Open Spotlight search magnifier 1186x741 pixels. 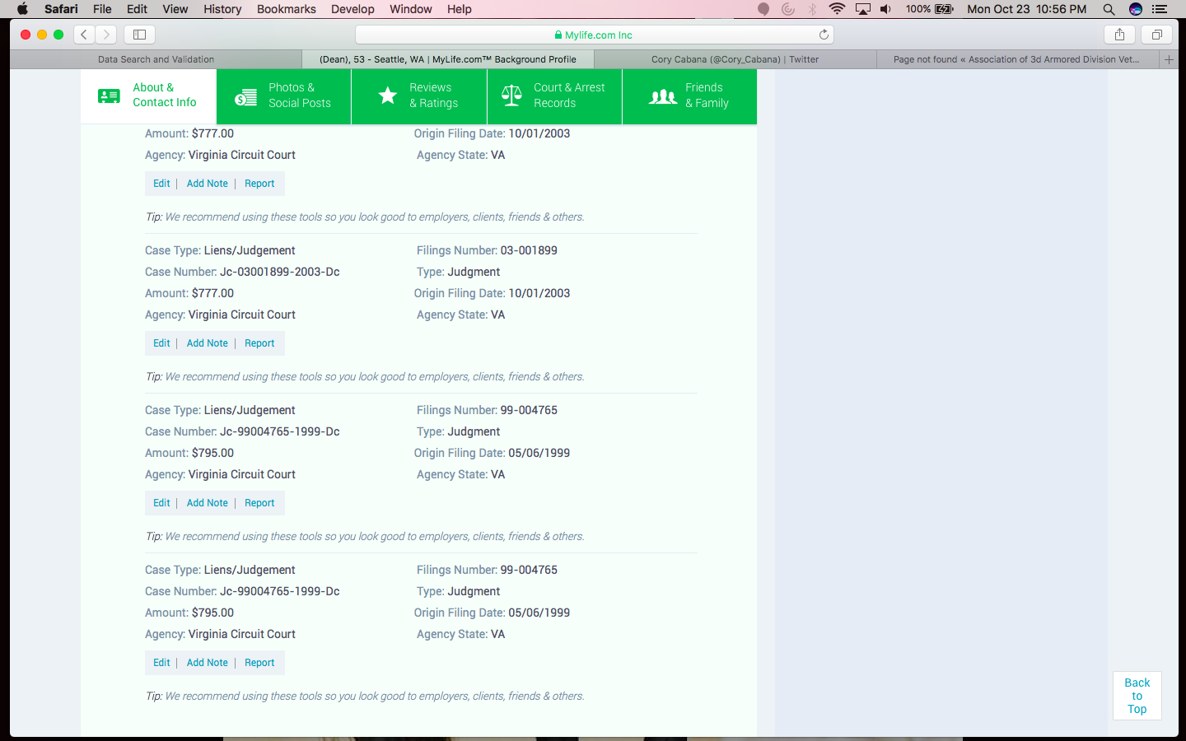click(x=1109, y=9)
